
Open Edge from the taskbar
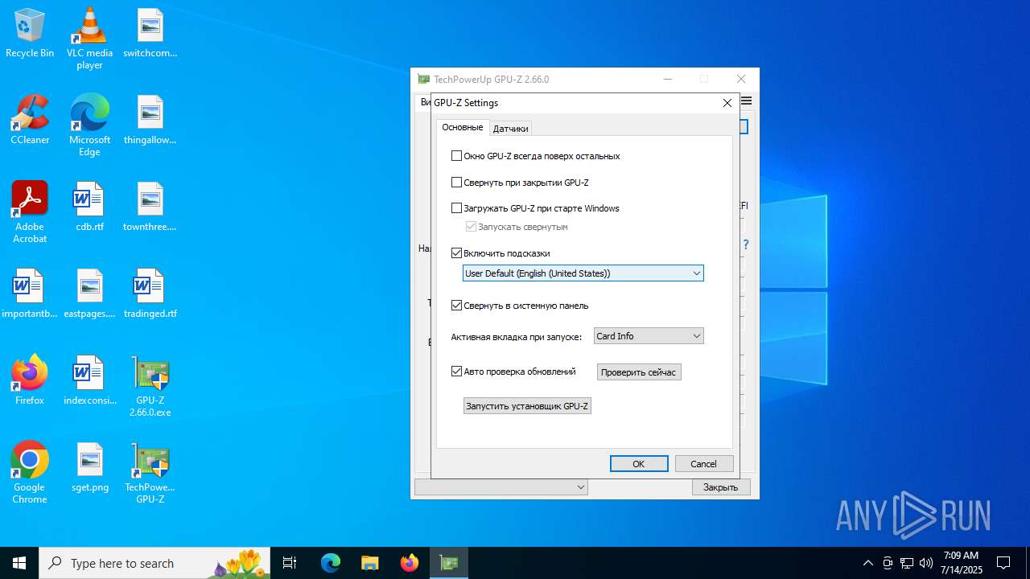point(331,563)
